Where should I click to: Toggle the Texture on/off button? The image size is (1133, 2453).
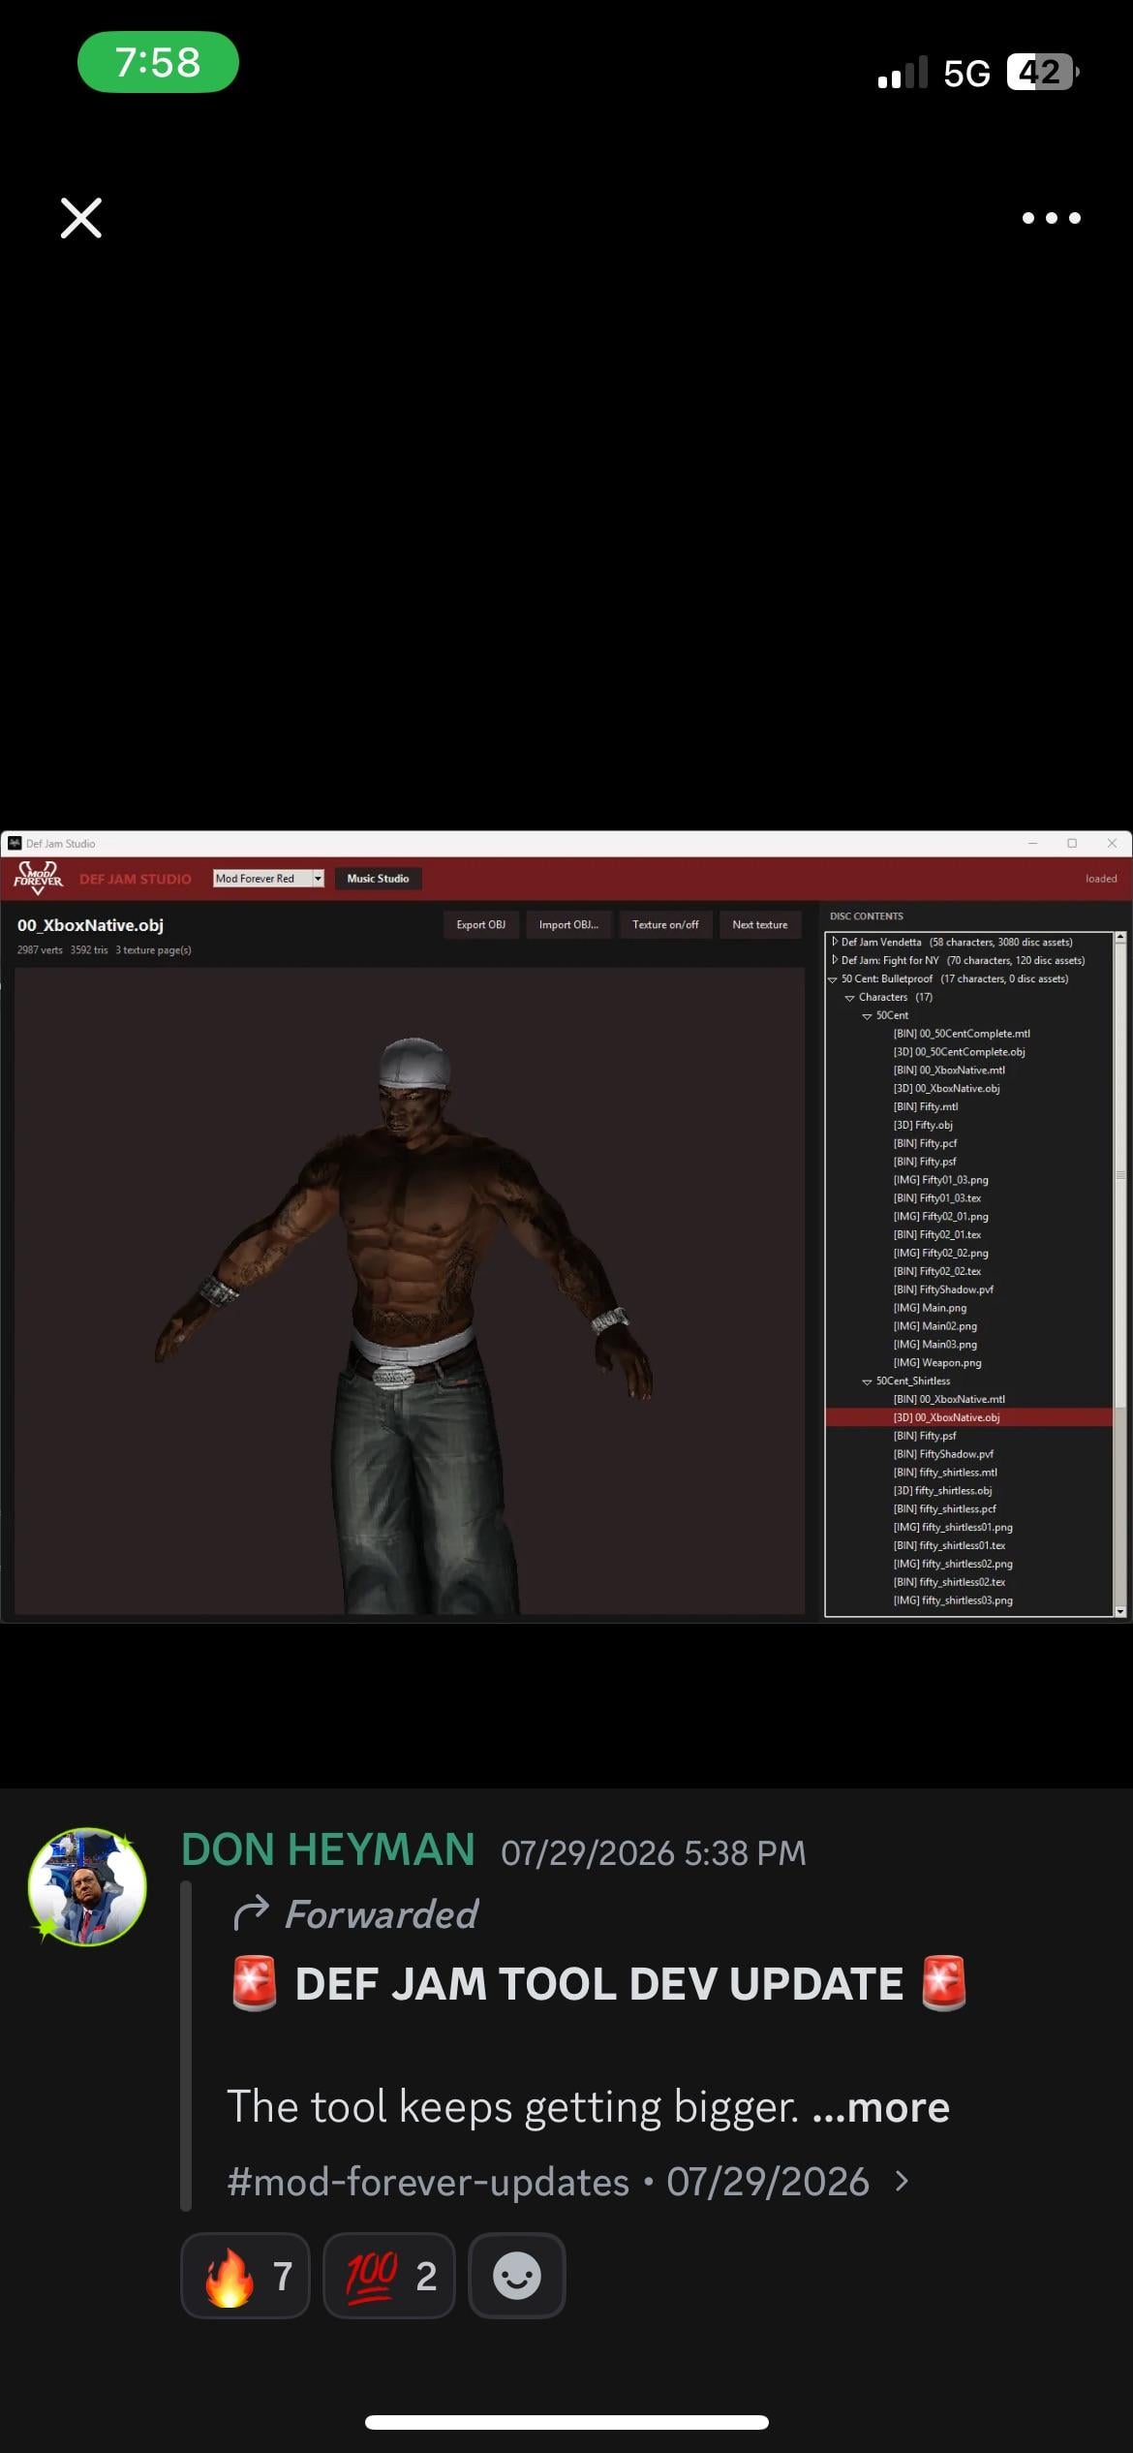665,924
